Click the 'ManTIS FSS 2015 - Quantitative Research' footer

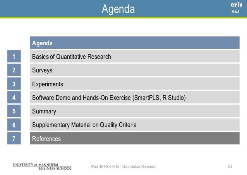[x=123, y=166]
